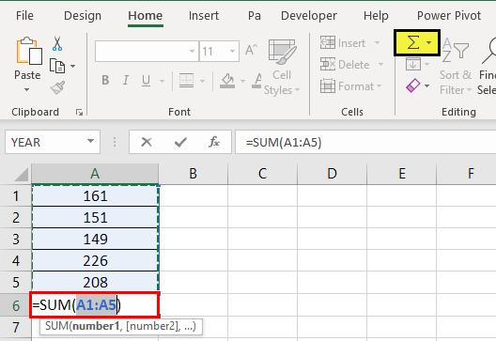Select column B header
This screenshot has width=496, height=341.
coord(193,174)
